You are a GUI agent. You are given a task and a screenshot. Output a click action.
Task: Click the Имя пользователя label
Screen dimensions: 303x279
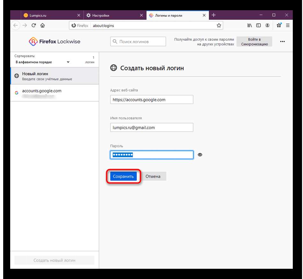pyautogui.click(x=126, y=118)
